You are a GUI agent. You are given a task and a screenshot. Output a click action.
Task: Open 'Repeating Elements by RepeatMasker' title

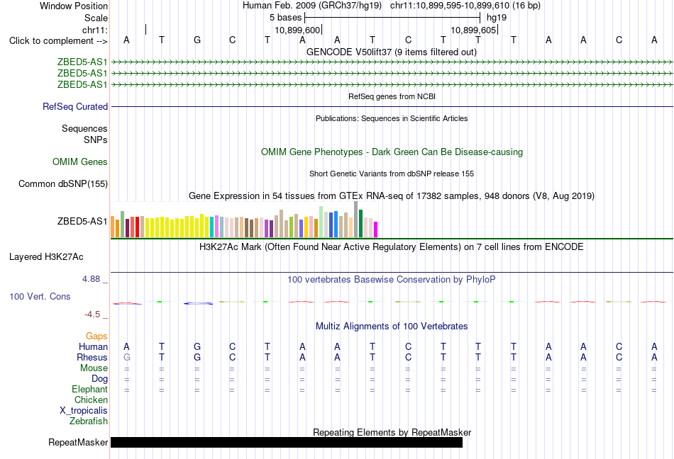point(392,432)
